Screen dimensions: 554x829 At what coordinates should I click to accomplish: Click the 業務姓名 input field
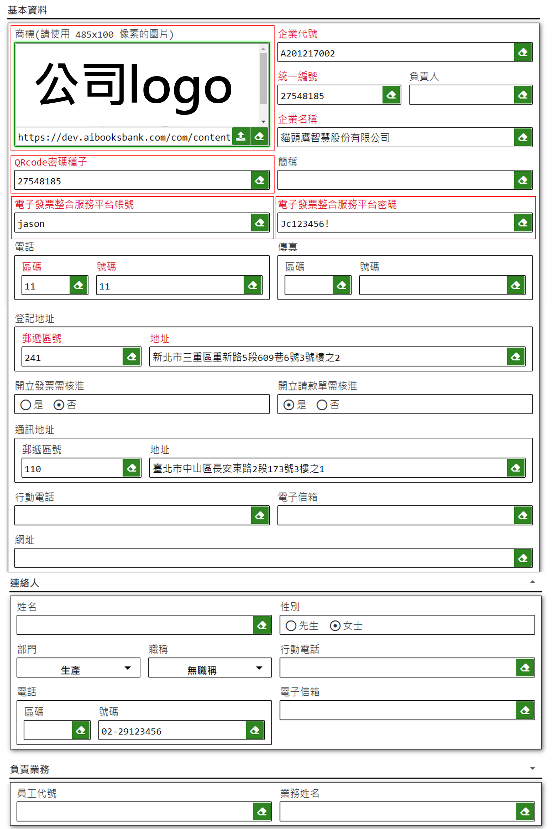pyautogui.click(x=398, y=811)
